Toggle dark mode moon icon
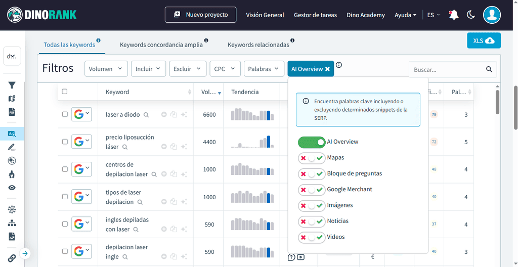Viewport: 518px width, 267px height. [471, 15]
